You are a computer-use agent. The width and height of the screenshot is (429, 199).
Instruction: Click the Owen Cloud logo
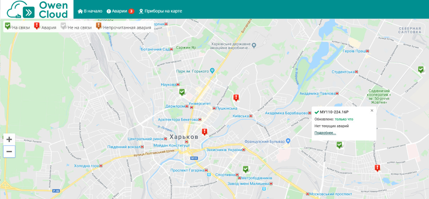(36, 9)
